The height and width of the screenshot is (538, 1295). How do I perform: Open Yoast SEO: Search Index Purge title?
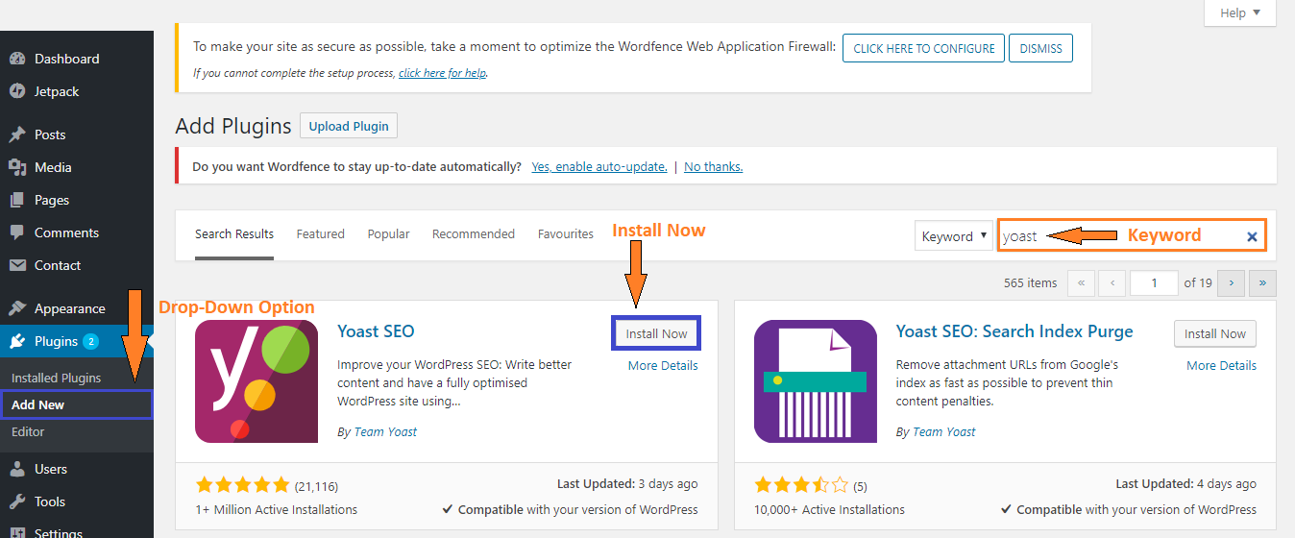pyautogui.click(x=1014, y=330)
